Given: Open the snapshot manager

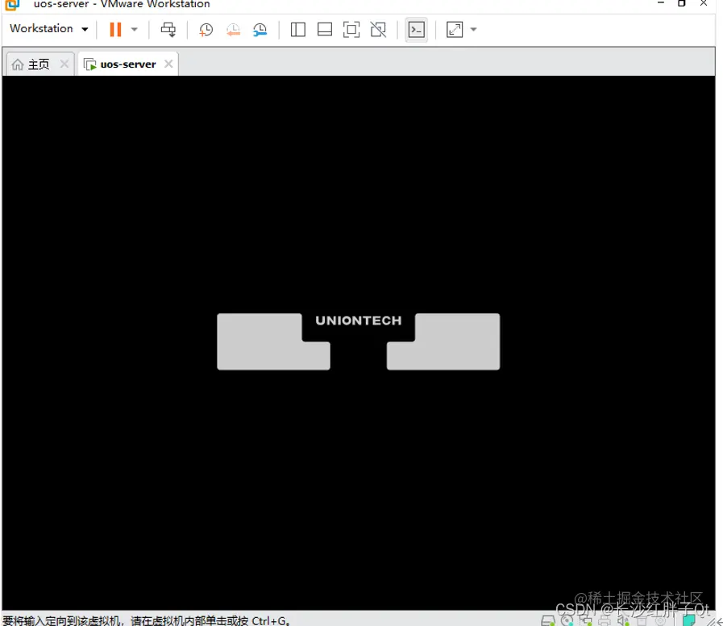Looking at the screenshot, I should [x=260, y=30].
